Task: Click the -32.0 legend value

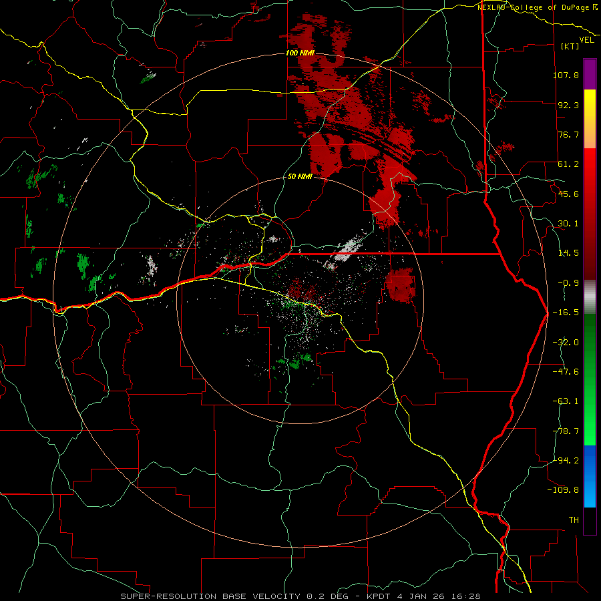Action: click(566, 343)
